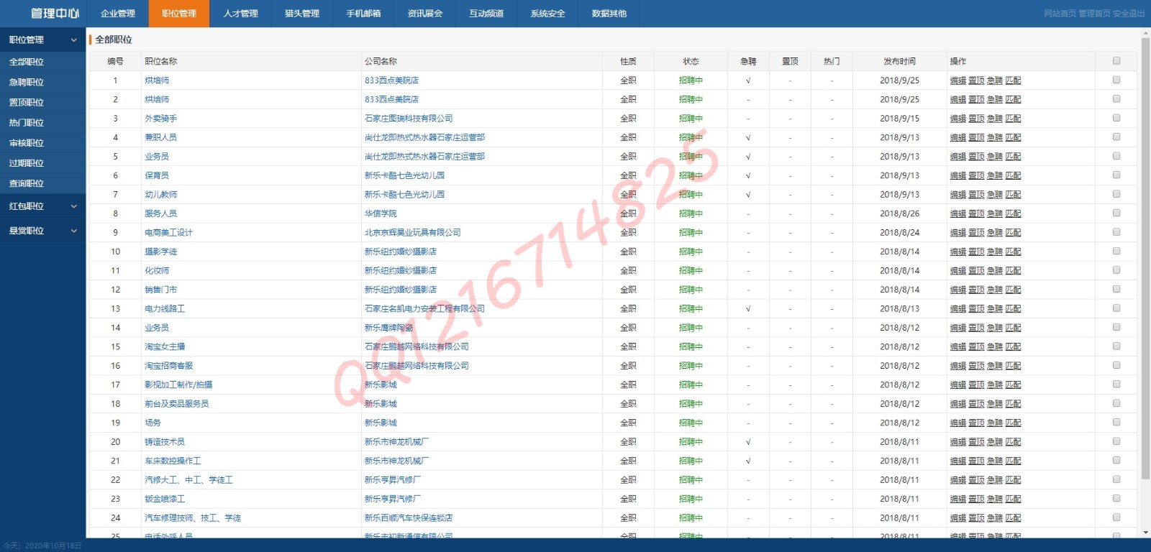Mark checkbox for 钣金喷漆工 row
The width and height of the screenshot is (1151, 552).
1116,498
